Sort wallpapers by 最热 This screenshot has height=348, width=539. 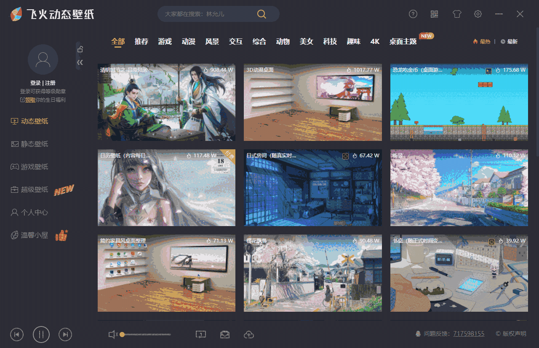click(482, 41)
